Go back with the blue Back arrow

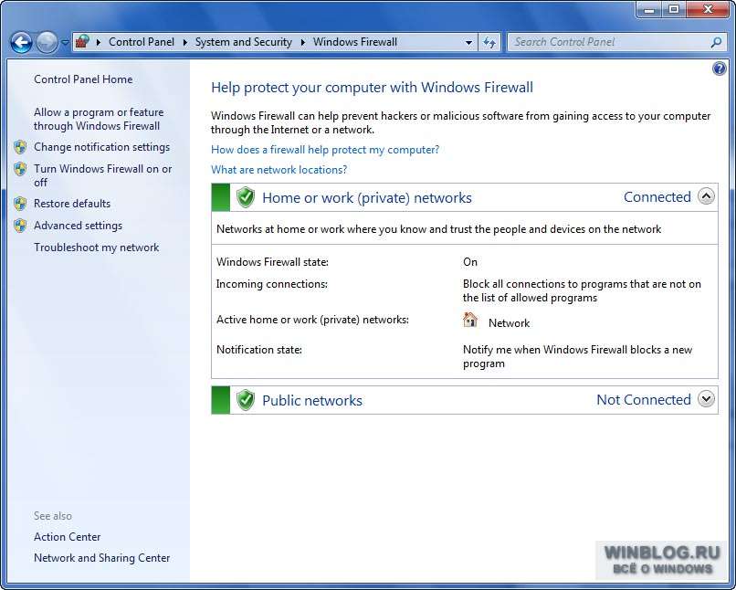[x=21, y=43]
